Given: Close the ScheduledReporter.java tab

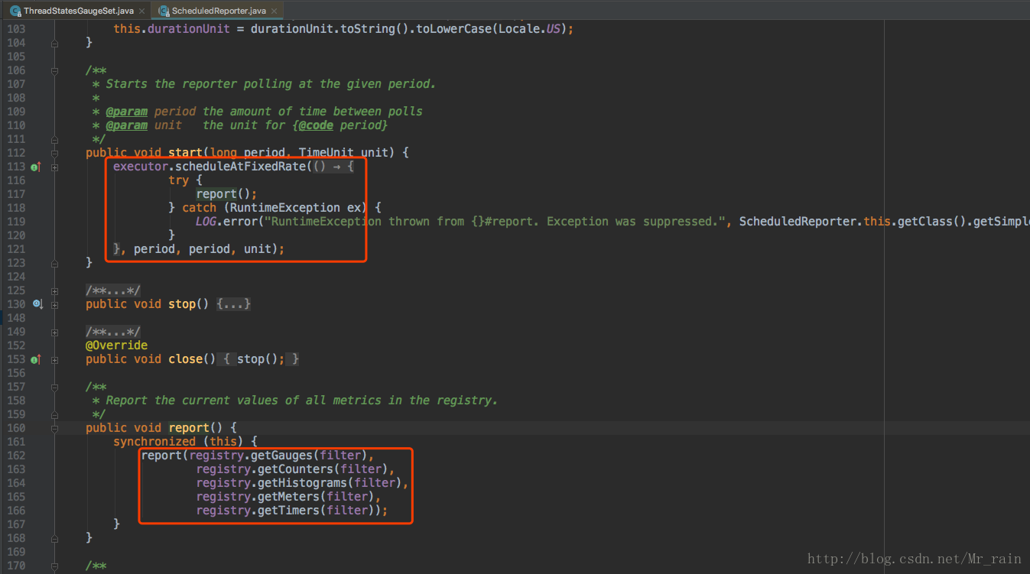Looking at the screenshot, I should 275,11.
